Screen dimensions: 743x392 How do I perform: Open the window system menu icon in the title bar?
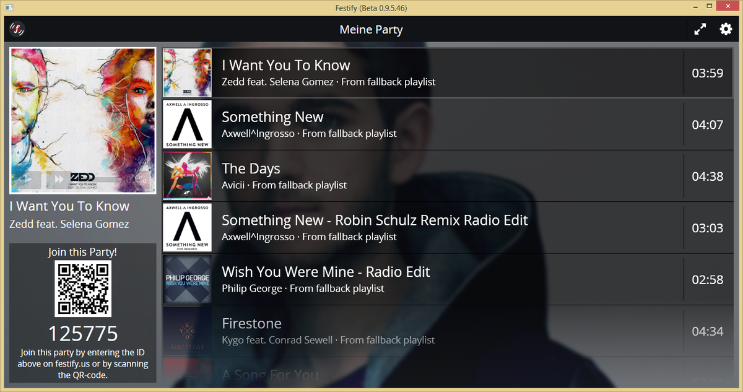tap(9, 7)
